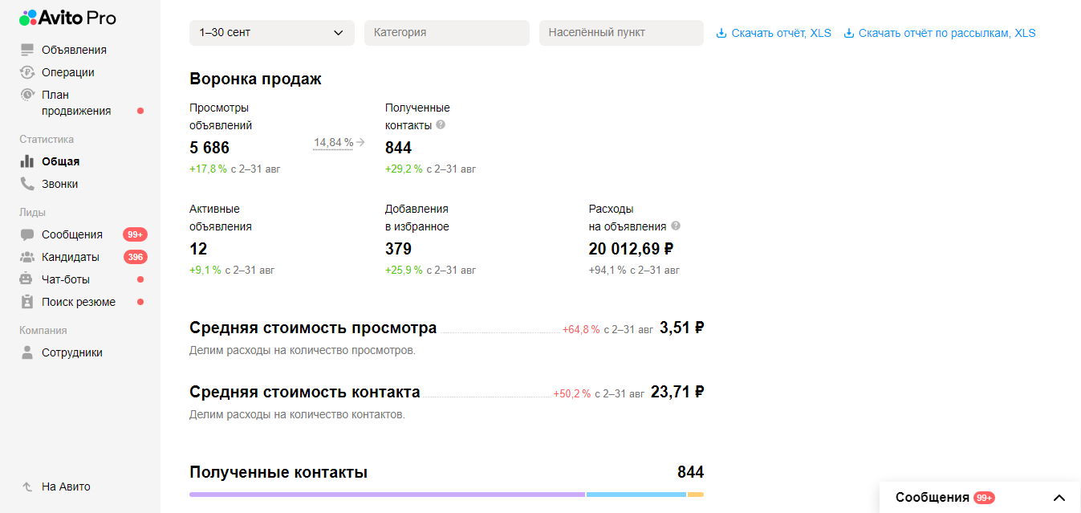Click the +94,1 % expenses change
This screenshot has height=513, width=1081.
608,271
